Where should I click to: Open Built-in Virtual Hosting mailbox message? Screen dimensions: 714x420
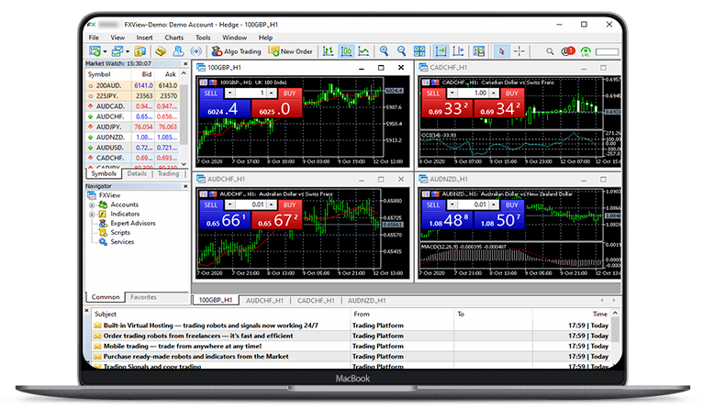(x=351, y=326)
